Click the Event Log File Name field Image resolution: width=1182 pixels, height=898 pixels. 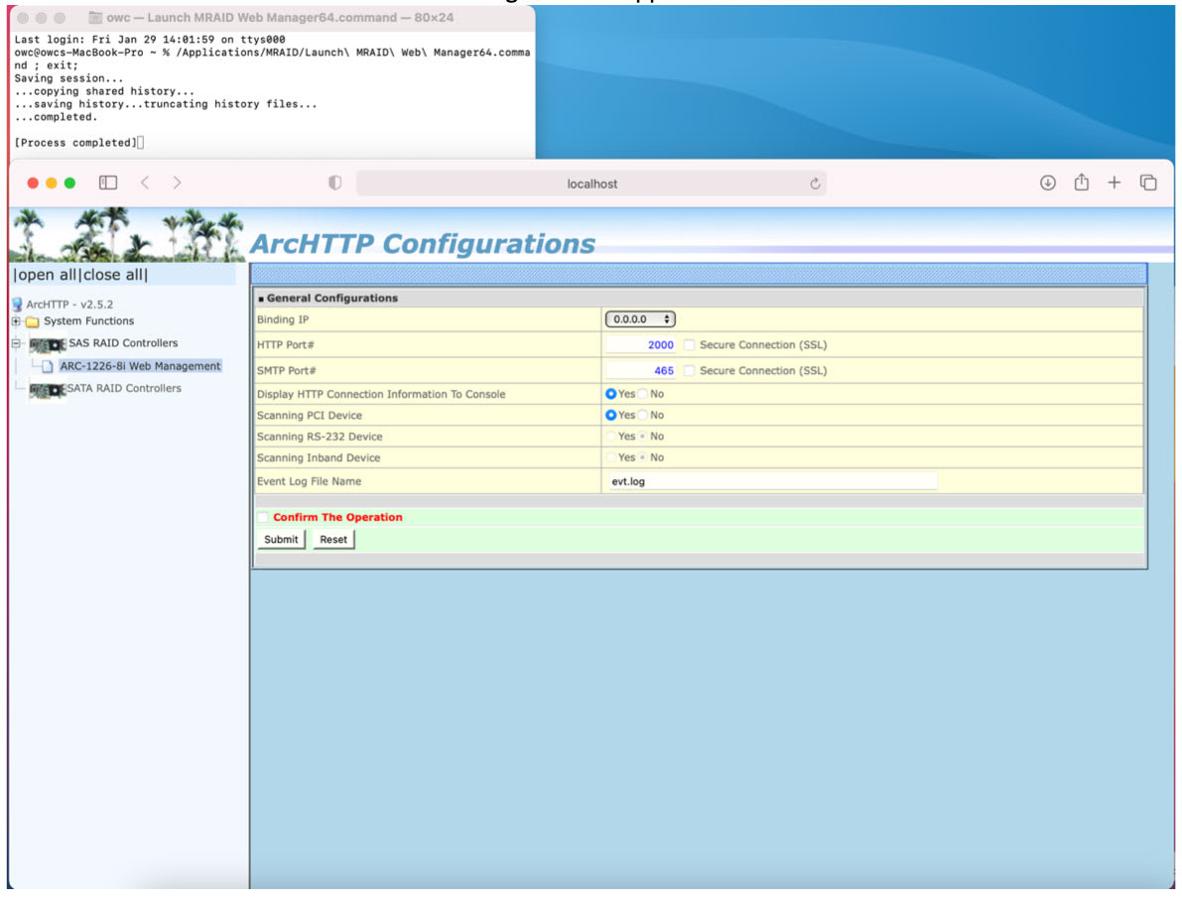point(771,481)
